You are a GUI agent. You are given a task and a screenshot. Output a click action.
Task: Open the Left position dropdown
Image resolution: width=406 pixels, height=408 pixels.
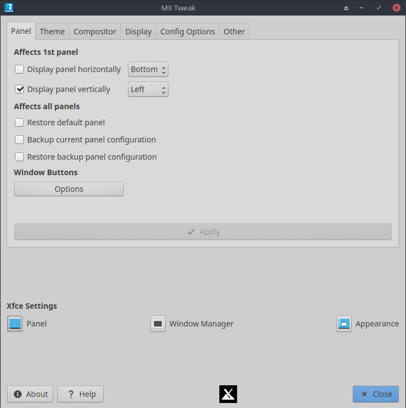point(148,89)
